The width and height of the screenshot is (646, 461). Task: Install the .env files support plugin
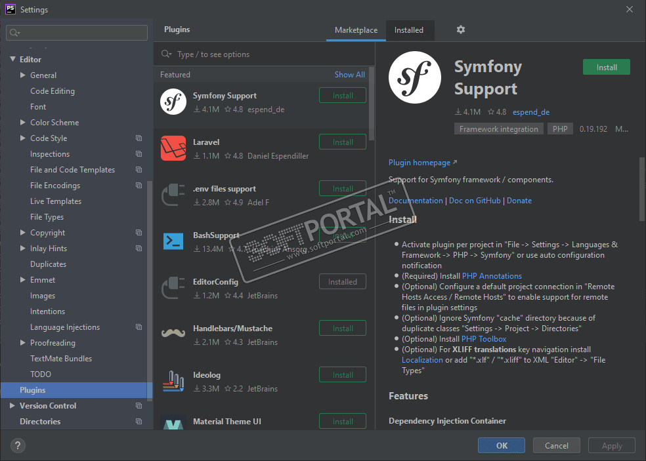(343, 188)
